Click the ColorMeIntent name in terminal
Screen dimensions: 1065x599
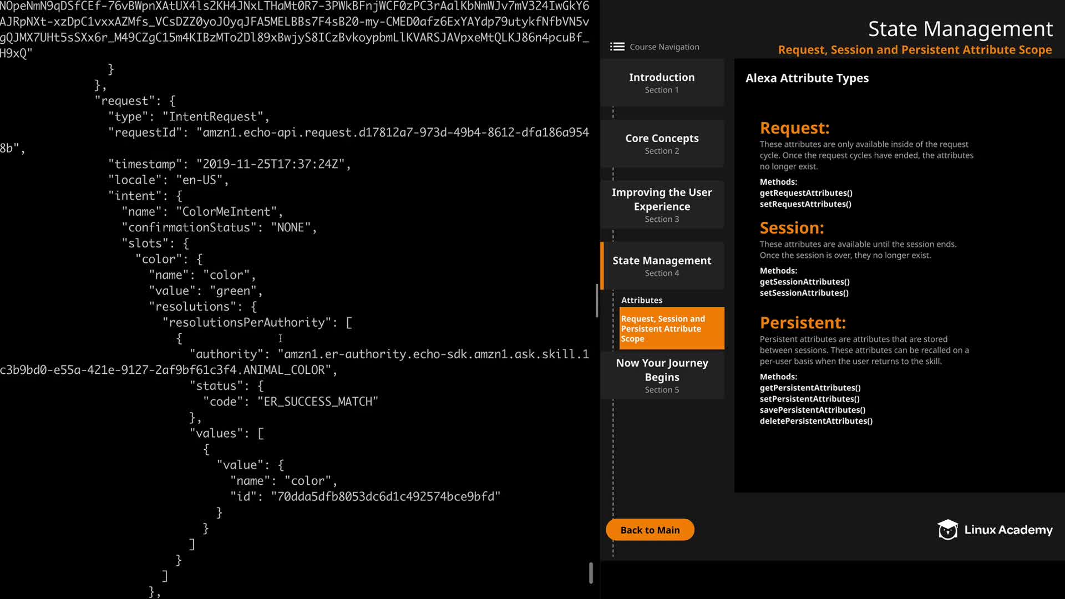[226, 212]
